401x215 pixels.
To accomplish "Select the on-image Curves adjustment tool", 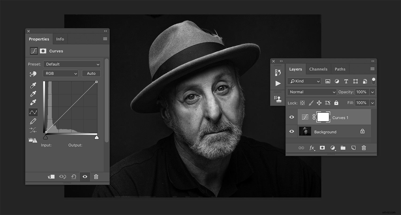I will pos(33,74).
